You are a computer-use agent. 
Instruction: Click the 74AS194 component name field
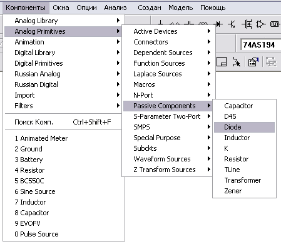(x=261, y=45)
